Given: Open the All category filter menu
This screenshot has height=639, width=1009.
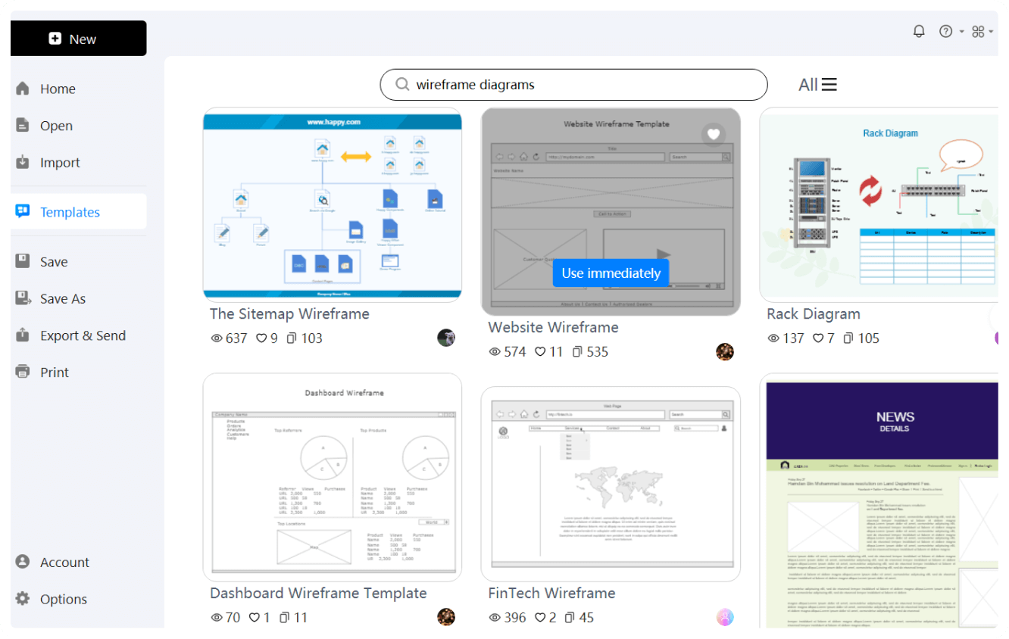Looking at the screenshot, I should coord(817,85).
